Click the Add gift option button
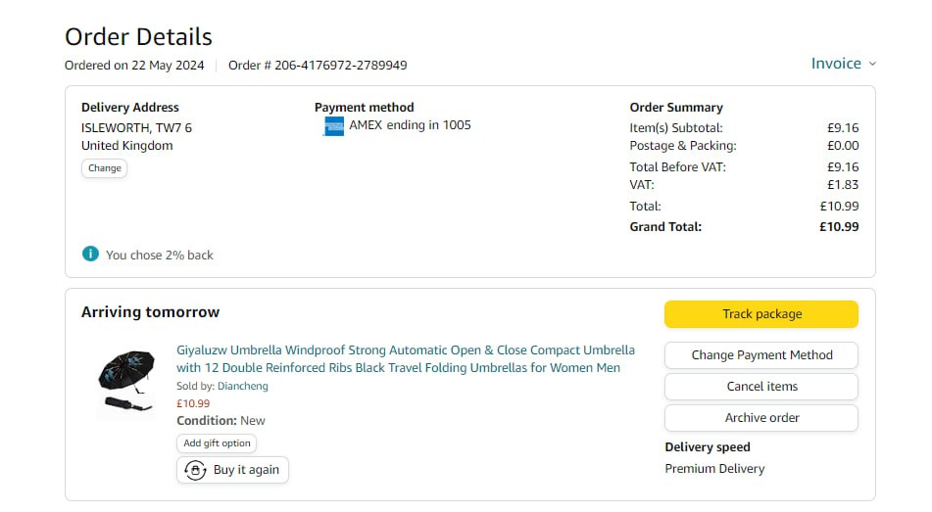Screen dimensions: 932x512 217,443
